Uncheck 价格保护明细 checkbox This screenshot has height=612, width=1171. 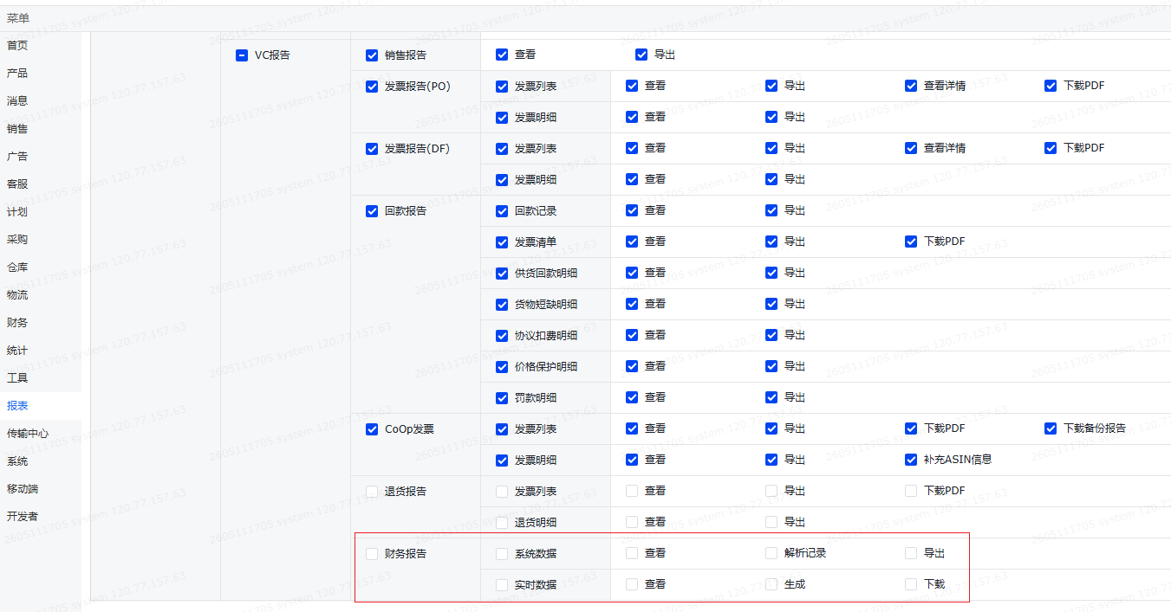point(502,366)
